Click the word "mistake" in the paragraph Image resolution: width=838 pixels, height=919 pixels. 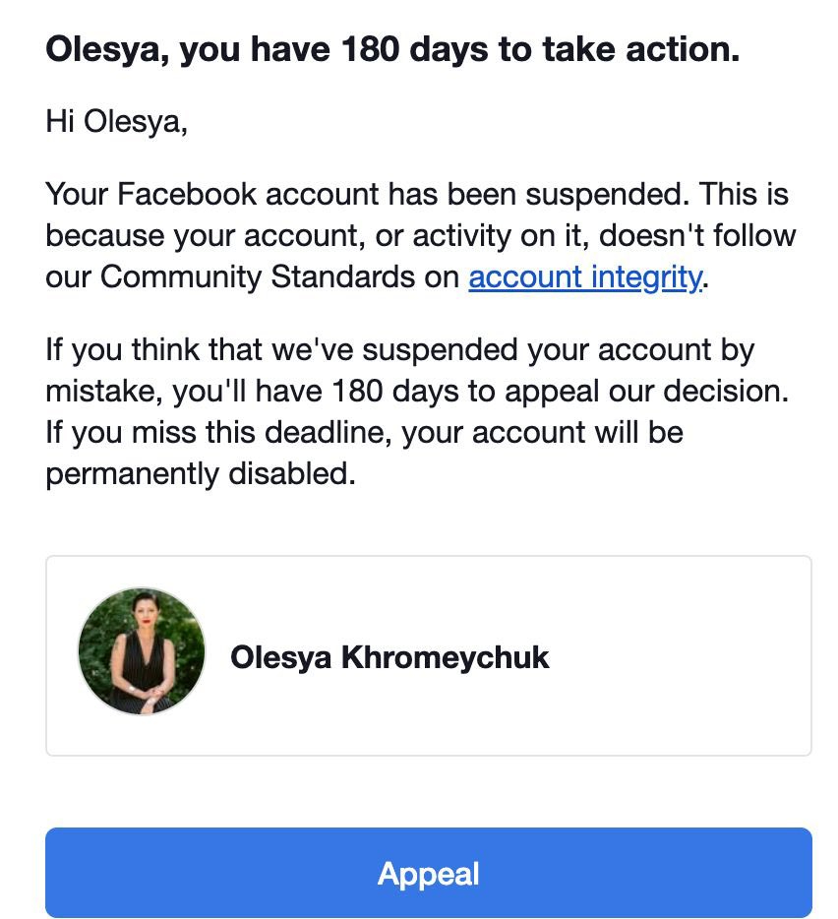point(103,391)
